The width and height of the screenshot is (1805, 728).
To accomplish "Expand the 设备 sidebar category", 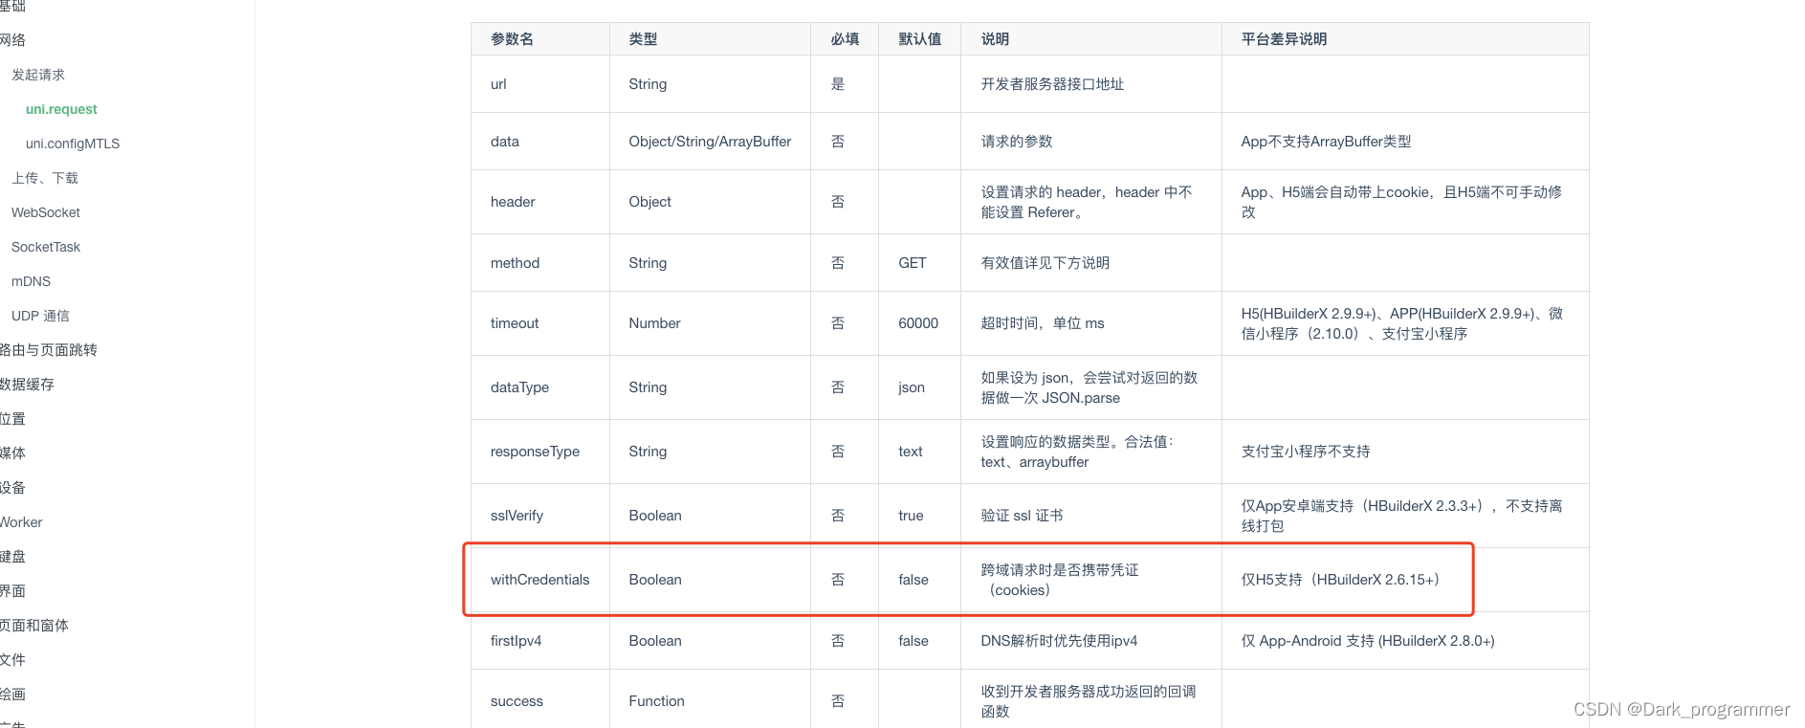I will click(13, 488).
